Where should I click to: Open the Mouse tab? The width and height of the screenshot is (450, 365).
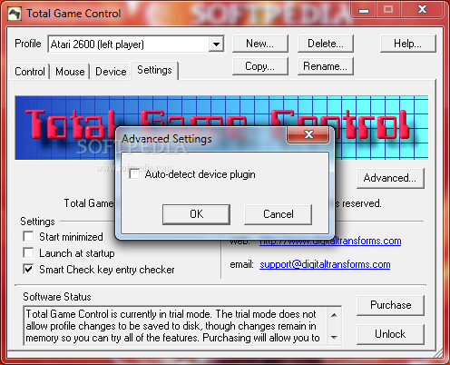(70, 72)
